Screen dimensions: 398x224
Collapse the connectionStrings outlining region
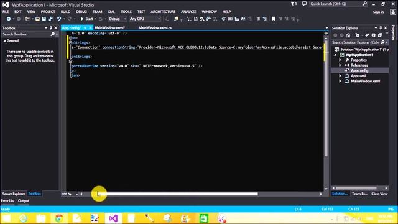[70, 42]
